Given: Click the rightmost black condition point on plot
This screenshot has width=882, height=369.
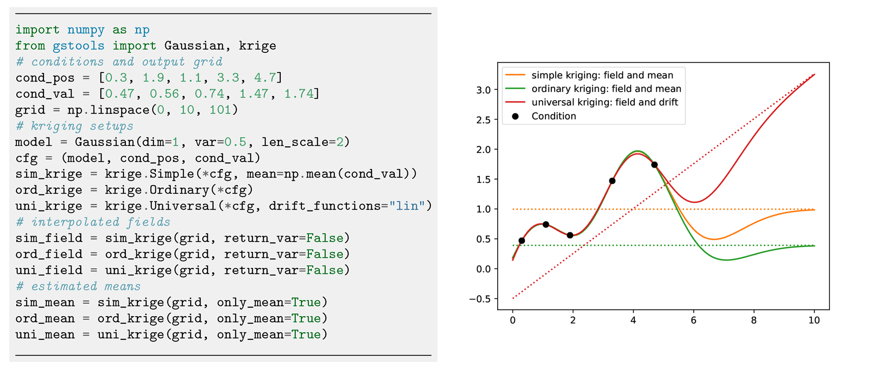Looking at the screenshot, I should tap(654, 165).
